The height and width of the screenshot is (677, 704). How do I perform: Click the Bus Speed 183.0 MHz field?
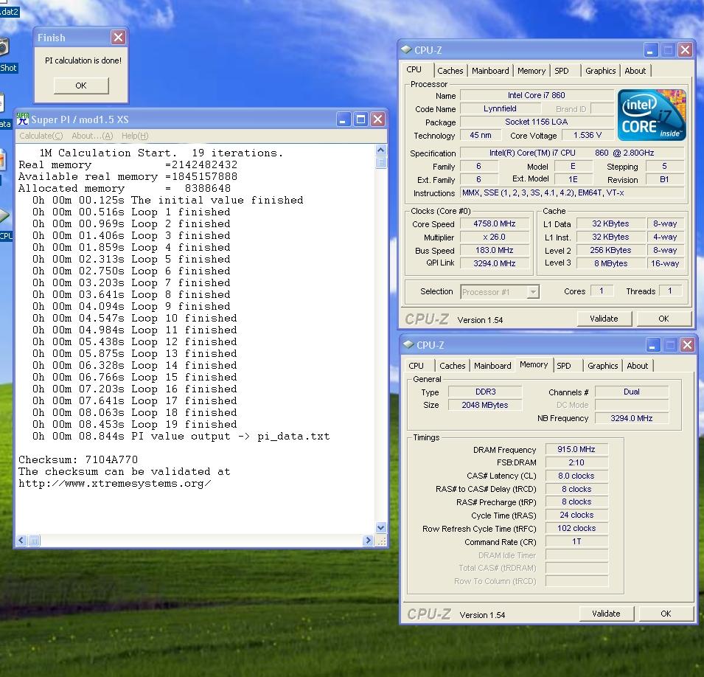pos(495,250)
